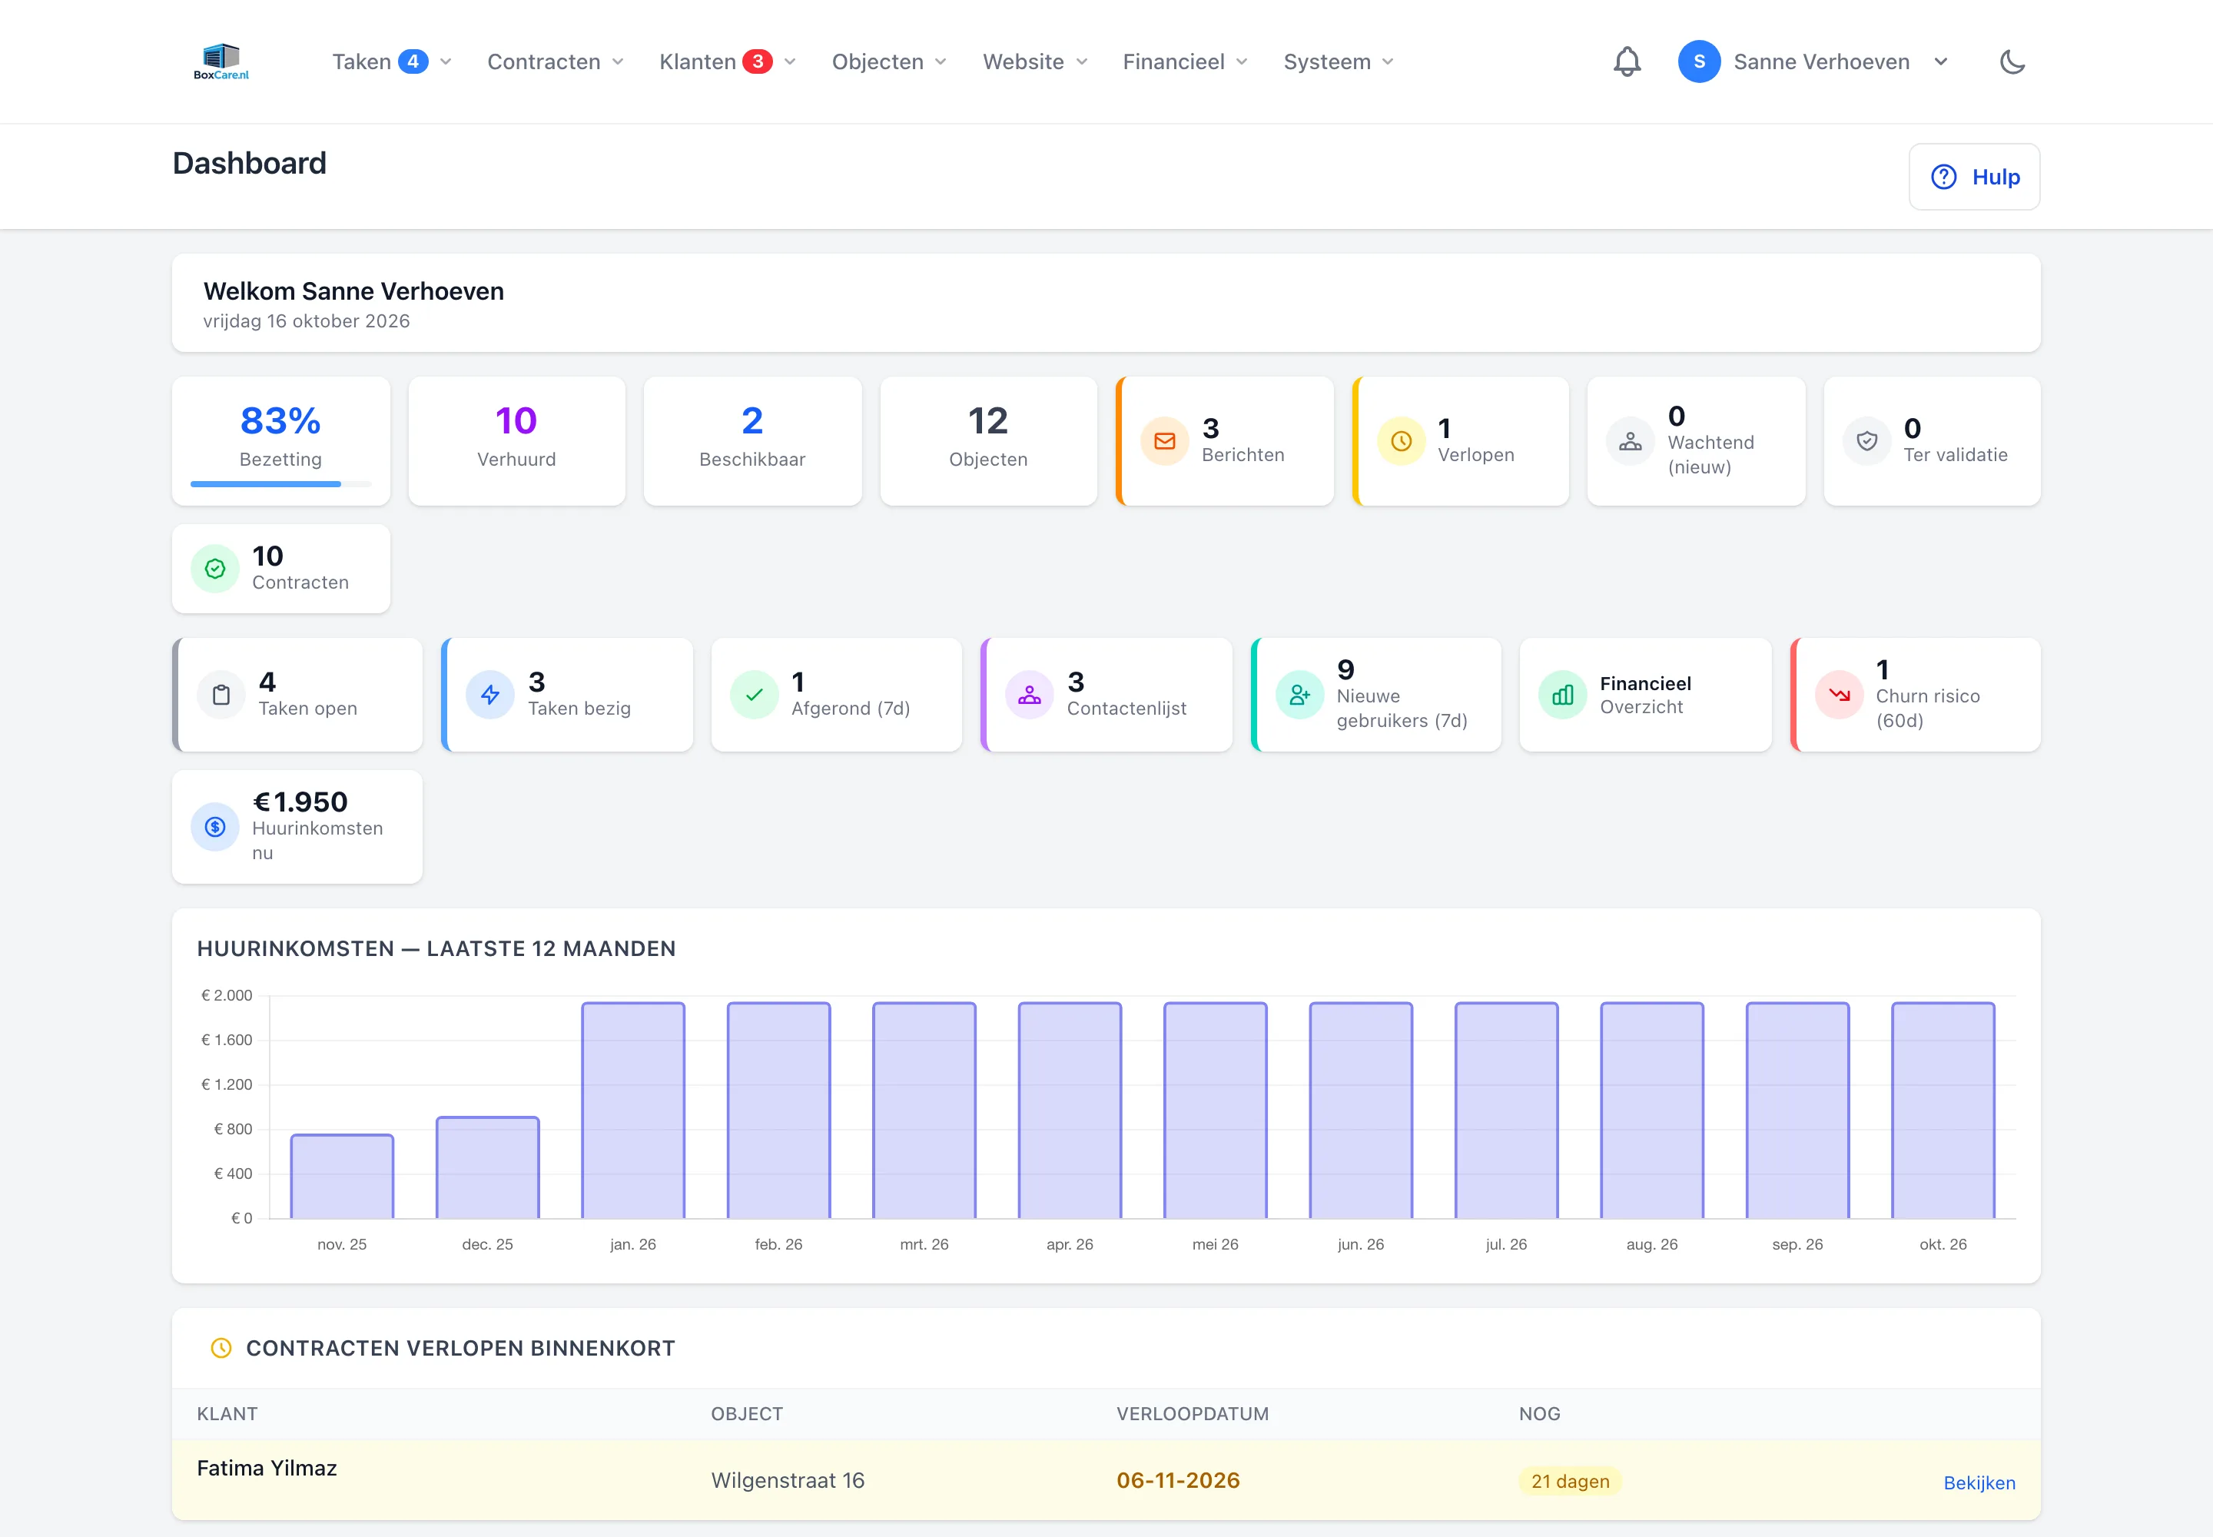Click the Ter validatie shield icon

1866,441
